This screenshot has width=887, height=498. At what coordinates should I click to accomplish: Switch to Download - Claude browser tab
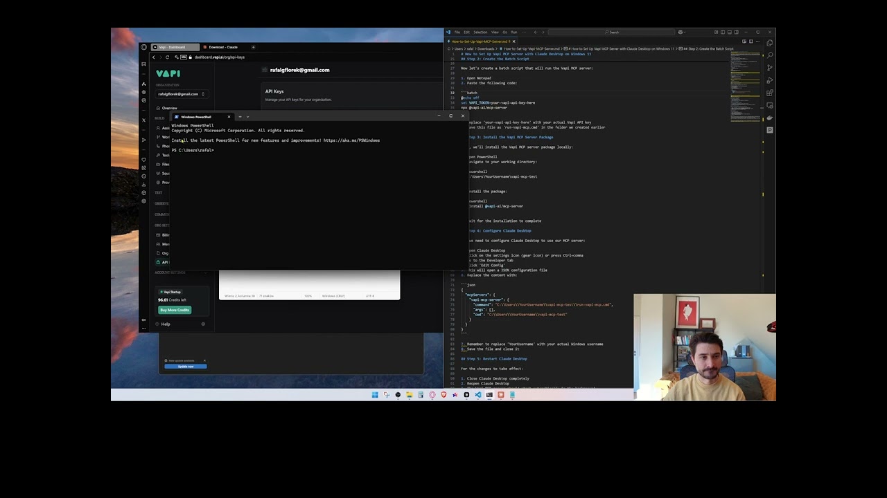tap(223, 47)
